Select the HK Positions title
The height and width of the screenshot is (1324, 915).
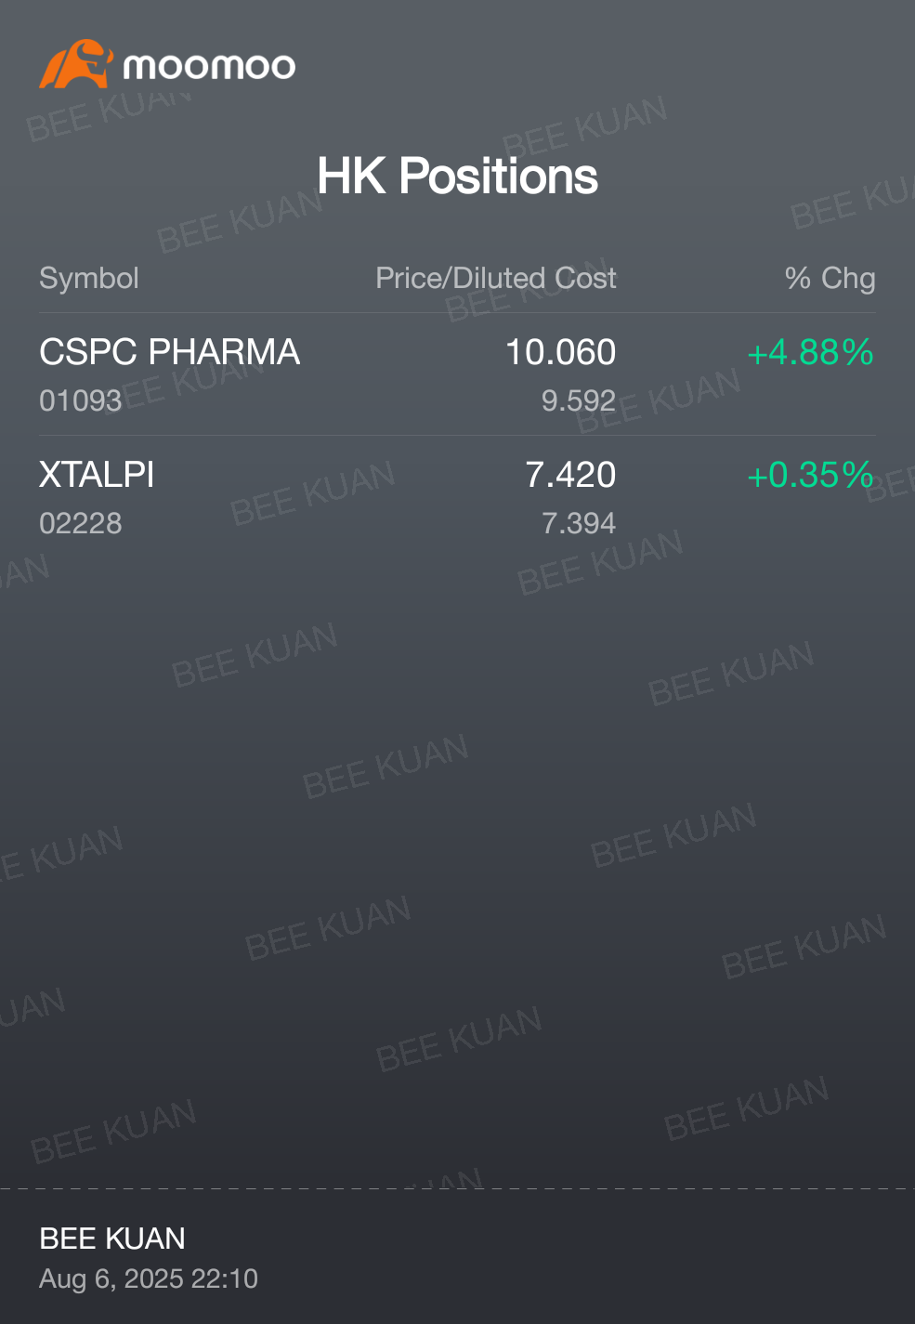457,176
